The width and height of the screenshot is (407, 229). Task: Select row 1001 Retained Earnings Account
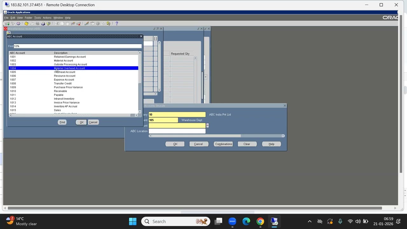73,57
